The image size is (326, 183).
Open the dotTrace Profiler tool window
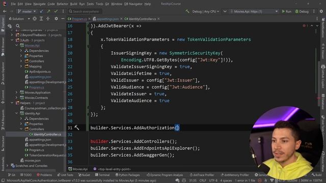click(x=202, y=175)
